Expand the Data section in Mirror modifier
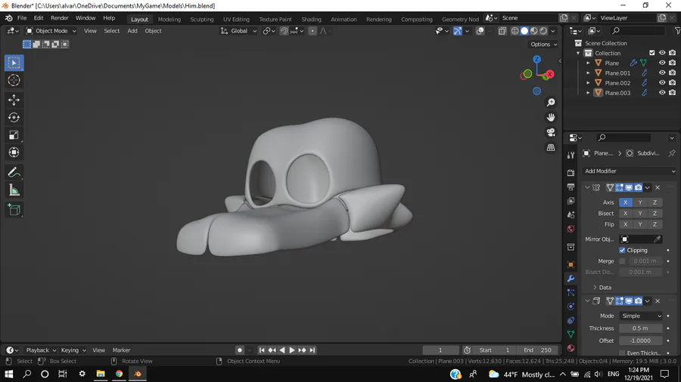The height and width of the screenshot is (382, 681). [x=605, y=288]
